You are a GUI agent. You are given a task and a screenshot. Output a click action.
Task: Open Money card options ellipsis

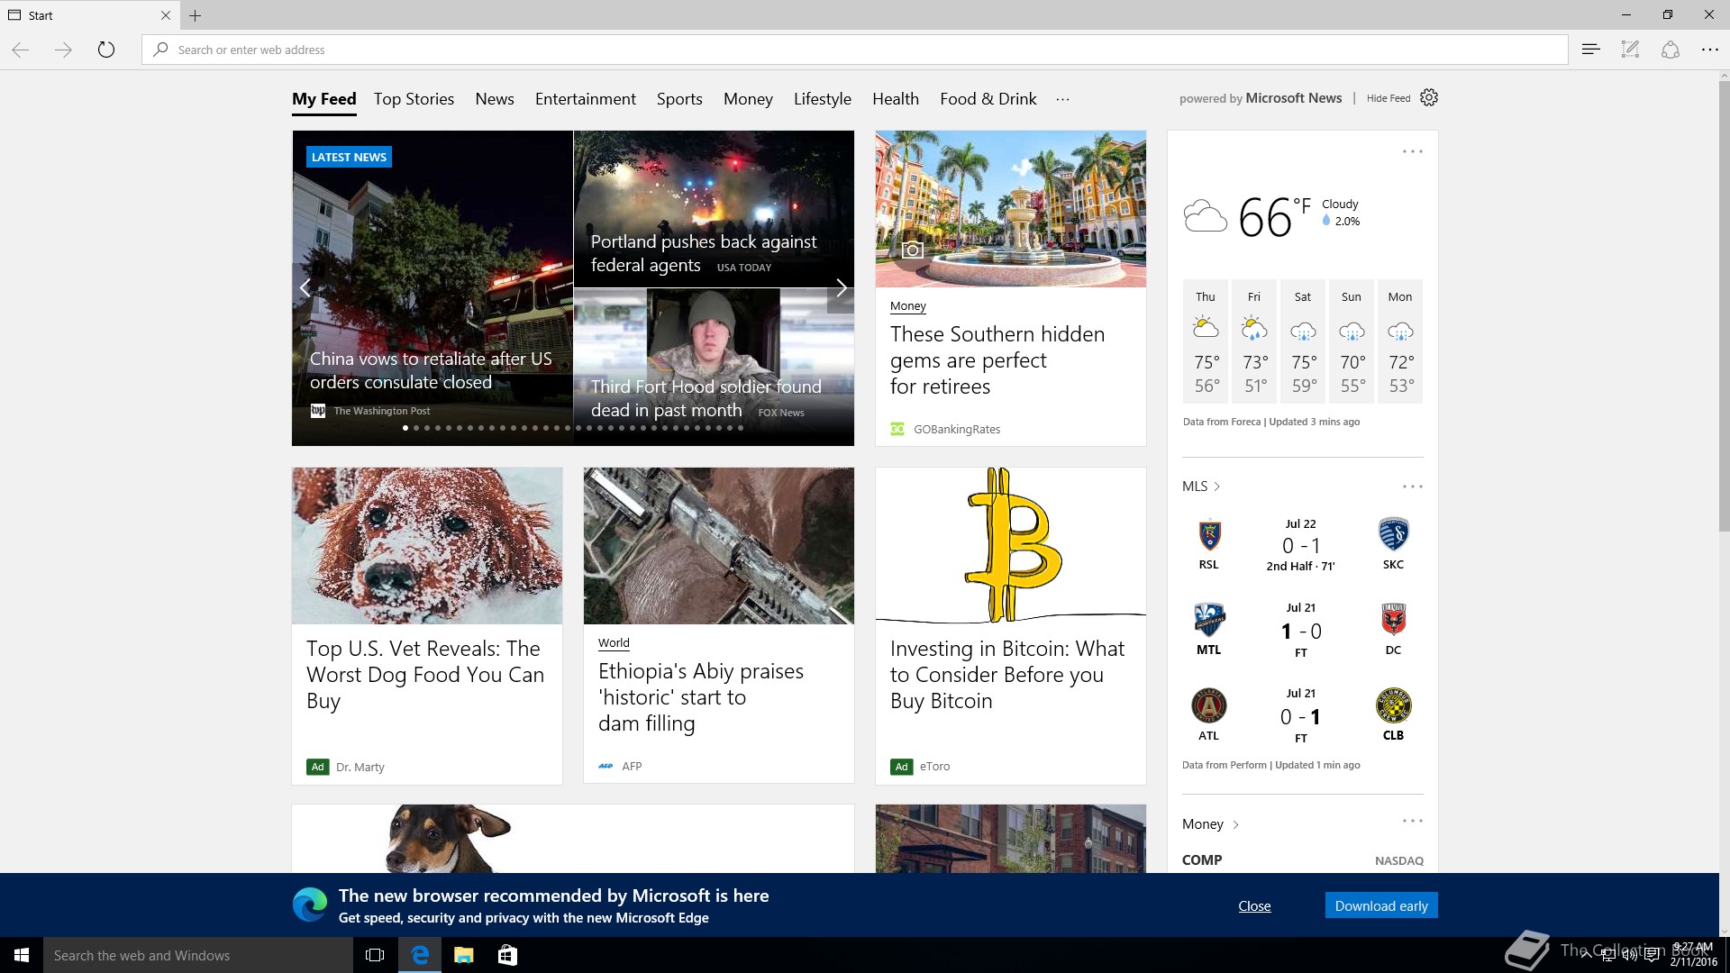click(1412, 821)
